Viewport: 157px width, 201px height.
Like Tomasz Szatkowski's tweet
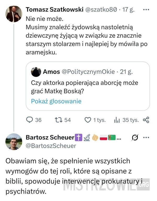point(88,120)
